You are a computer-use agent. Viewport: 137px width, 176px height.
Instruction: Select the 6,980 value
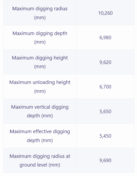click(x=105, y=38)
